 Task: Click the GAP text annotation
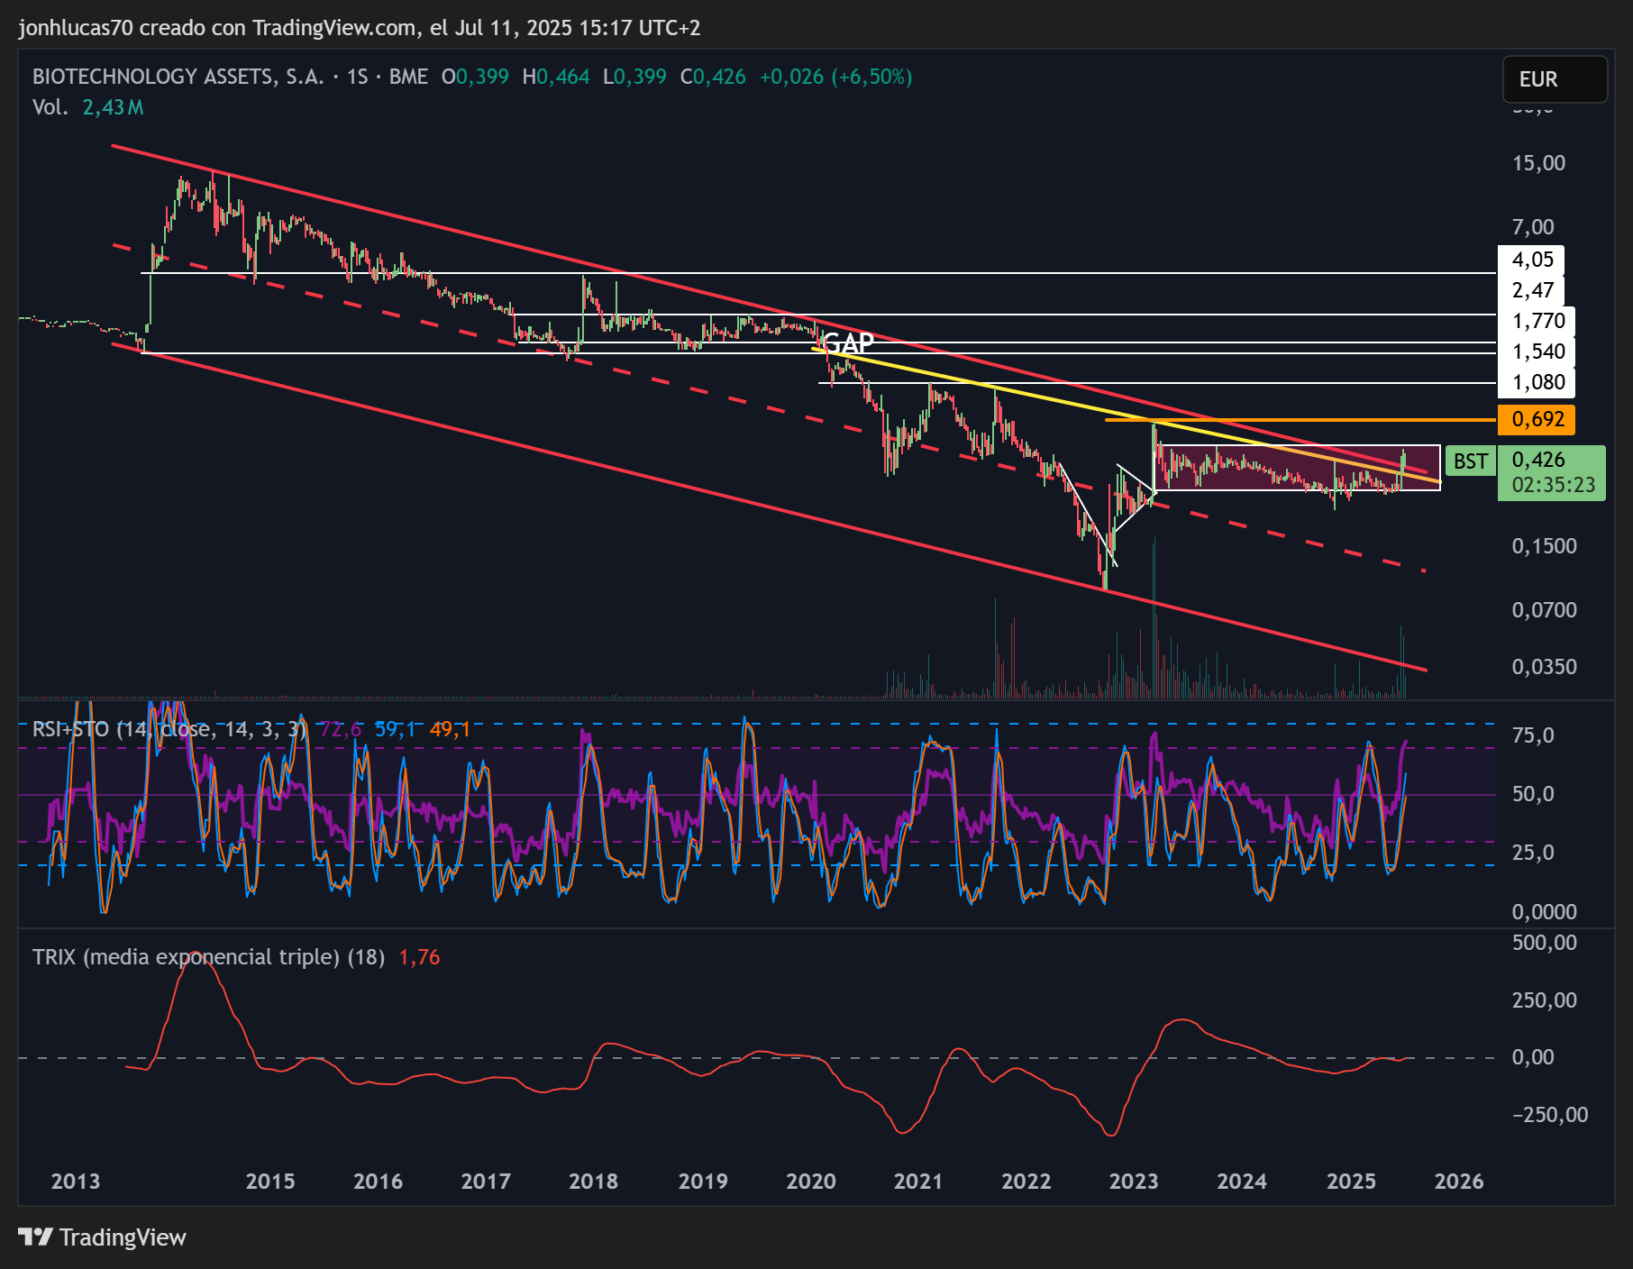pyautogui.click(x=848, y=343)
